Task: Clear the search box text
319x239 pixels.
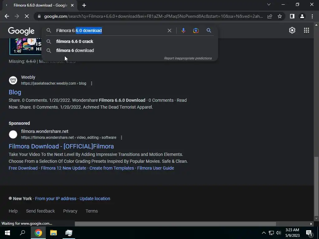Action: tap(169, 30)
